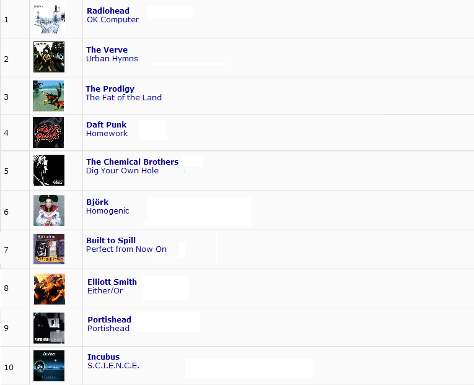Image resolution: width=474 pixels, height=385 pixels.
Task: Select rank number 10 in the Incubus row
Action: click(x=9, y=368)
